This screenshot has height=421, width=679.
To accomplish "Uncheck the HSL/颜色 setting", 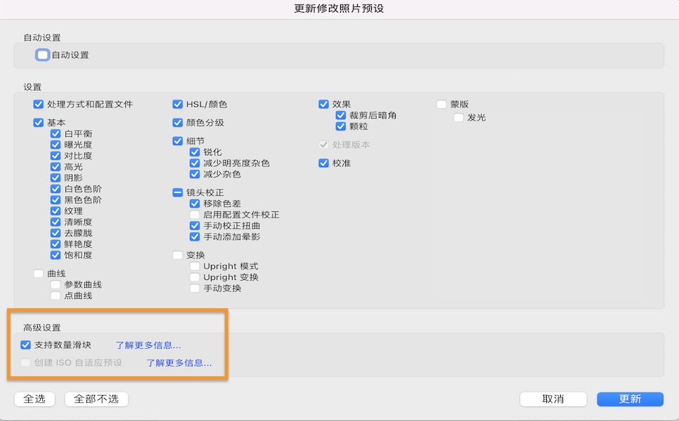I will point(178,104).
